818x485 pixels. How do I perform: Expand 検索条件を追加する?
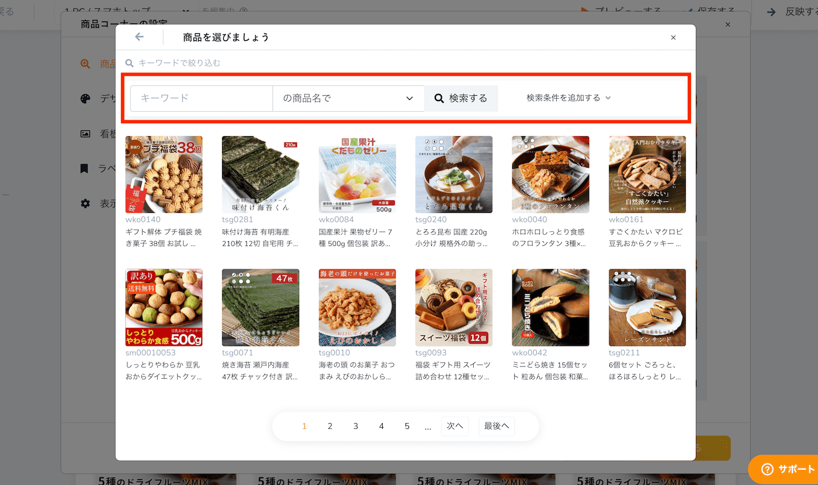[569, 98]
